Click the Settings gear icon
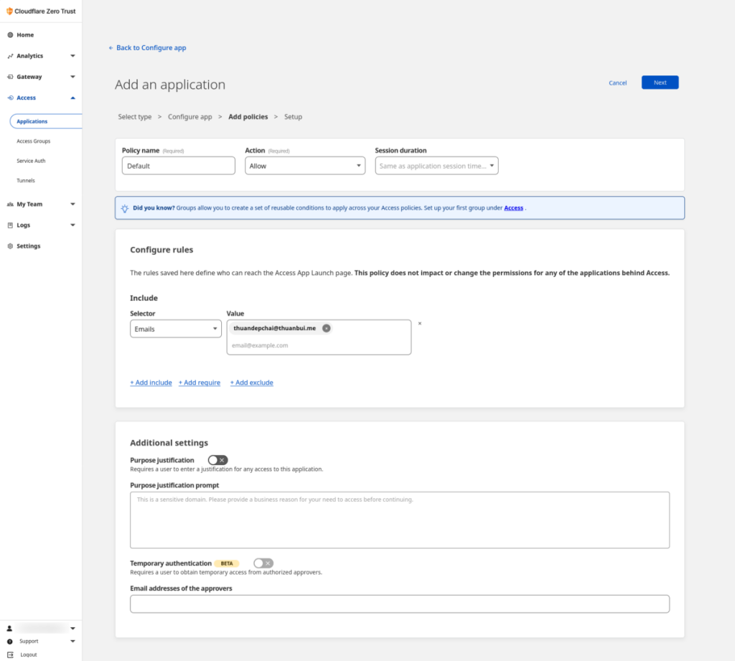This screenshot has height=661, width=735. [x=10, y=246]
